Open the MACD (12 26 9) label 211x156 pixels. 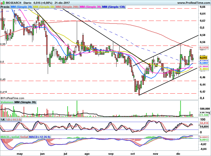pyautogui.click(x=40, y=137)
